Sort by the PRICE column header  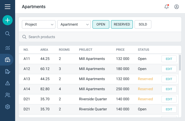coord(120,50)
